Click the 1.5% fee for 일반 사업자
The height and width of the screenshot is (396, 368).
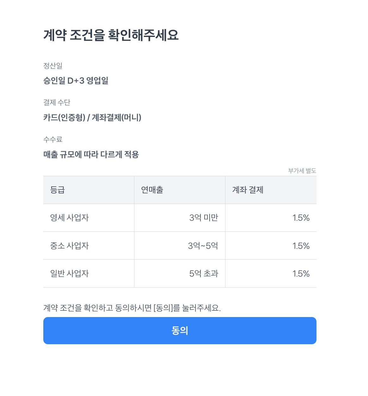301,273
